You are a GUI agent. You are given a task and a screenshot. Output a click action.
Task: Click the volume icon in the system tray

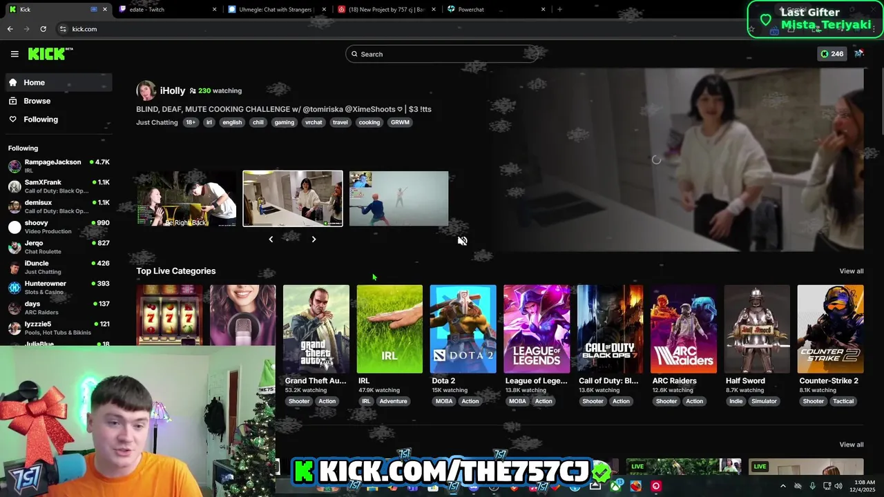click(x=838, y=486)
